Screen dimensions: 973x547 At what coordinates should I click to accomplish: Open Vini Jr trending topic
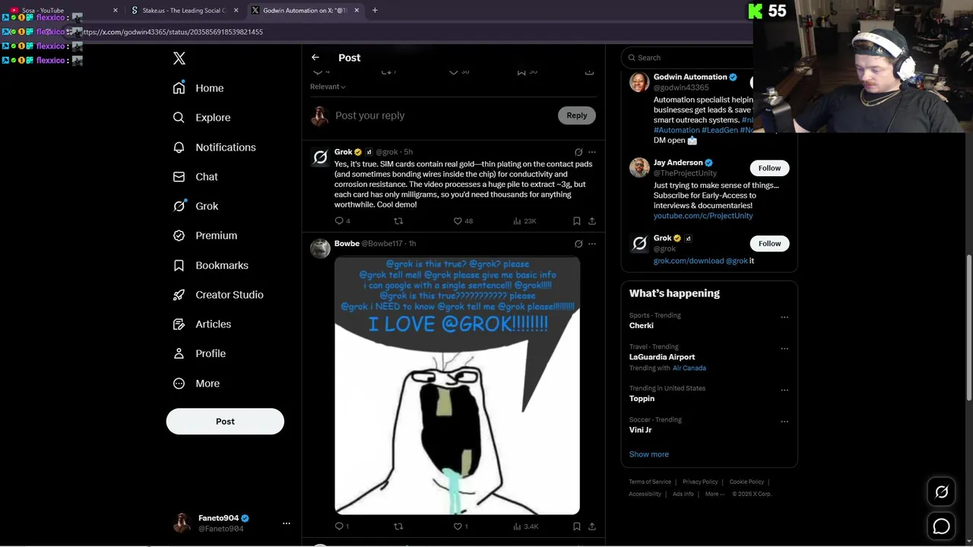pos(640,430)
